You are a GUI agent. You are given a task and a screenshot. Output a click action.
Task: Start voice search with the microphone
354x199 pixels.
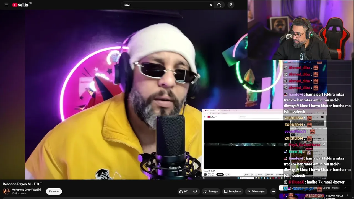[x=231, y=5]
